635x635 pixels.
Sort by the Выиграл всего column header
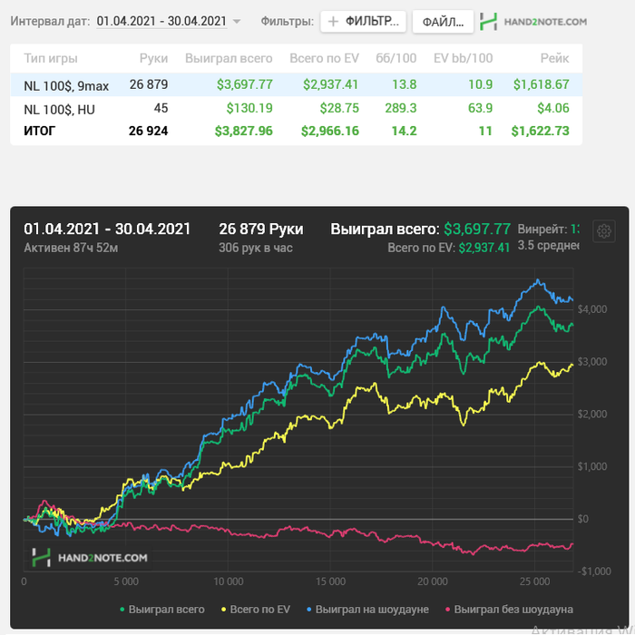229,58
